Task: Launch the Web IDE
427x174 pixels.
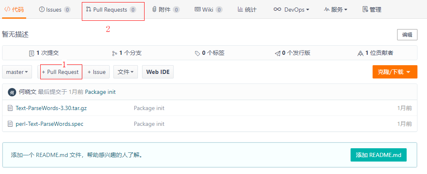Action: [158, 72]
